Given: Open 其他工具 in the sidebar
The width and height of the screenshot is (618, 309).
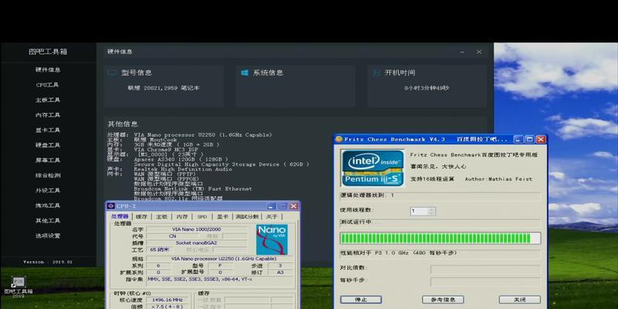Looking at the screenshot, I should click(48, 220).
